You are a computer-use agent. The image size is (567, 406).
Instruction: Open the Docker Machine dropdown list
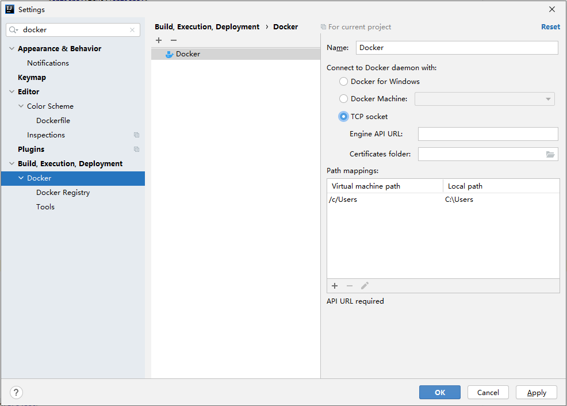click(484, 99)
